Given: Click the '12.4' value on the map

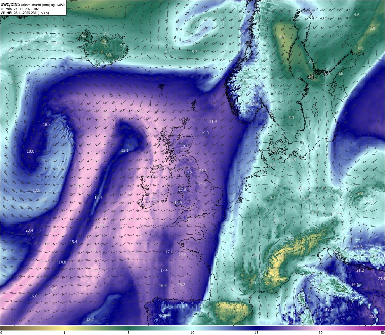Looking at the screenshot, I should coord(98,198).
